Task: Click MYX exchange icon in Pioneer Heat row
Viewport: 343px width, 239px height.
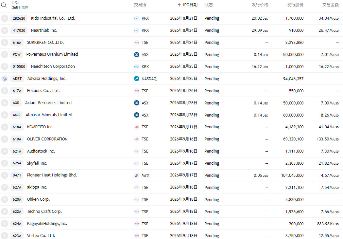Action: point(136,175)
